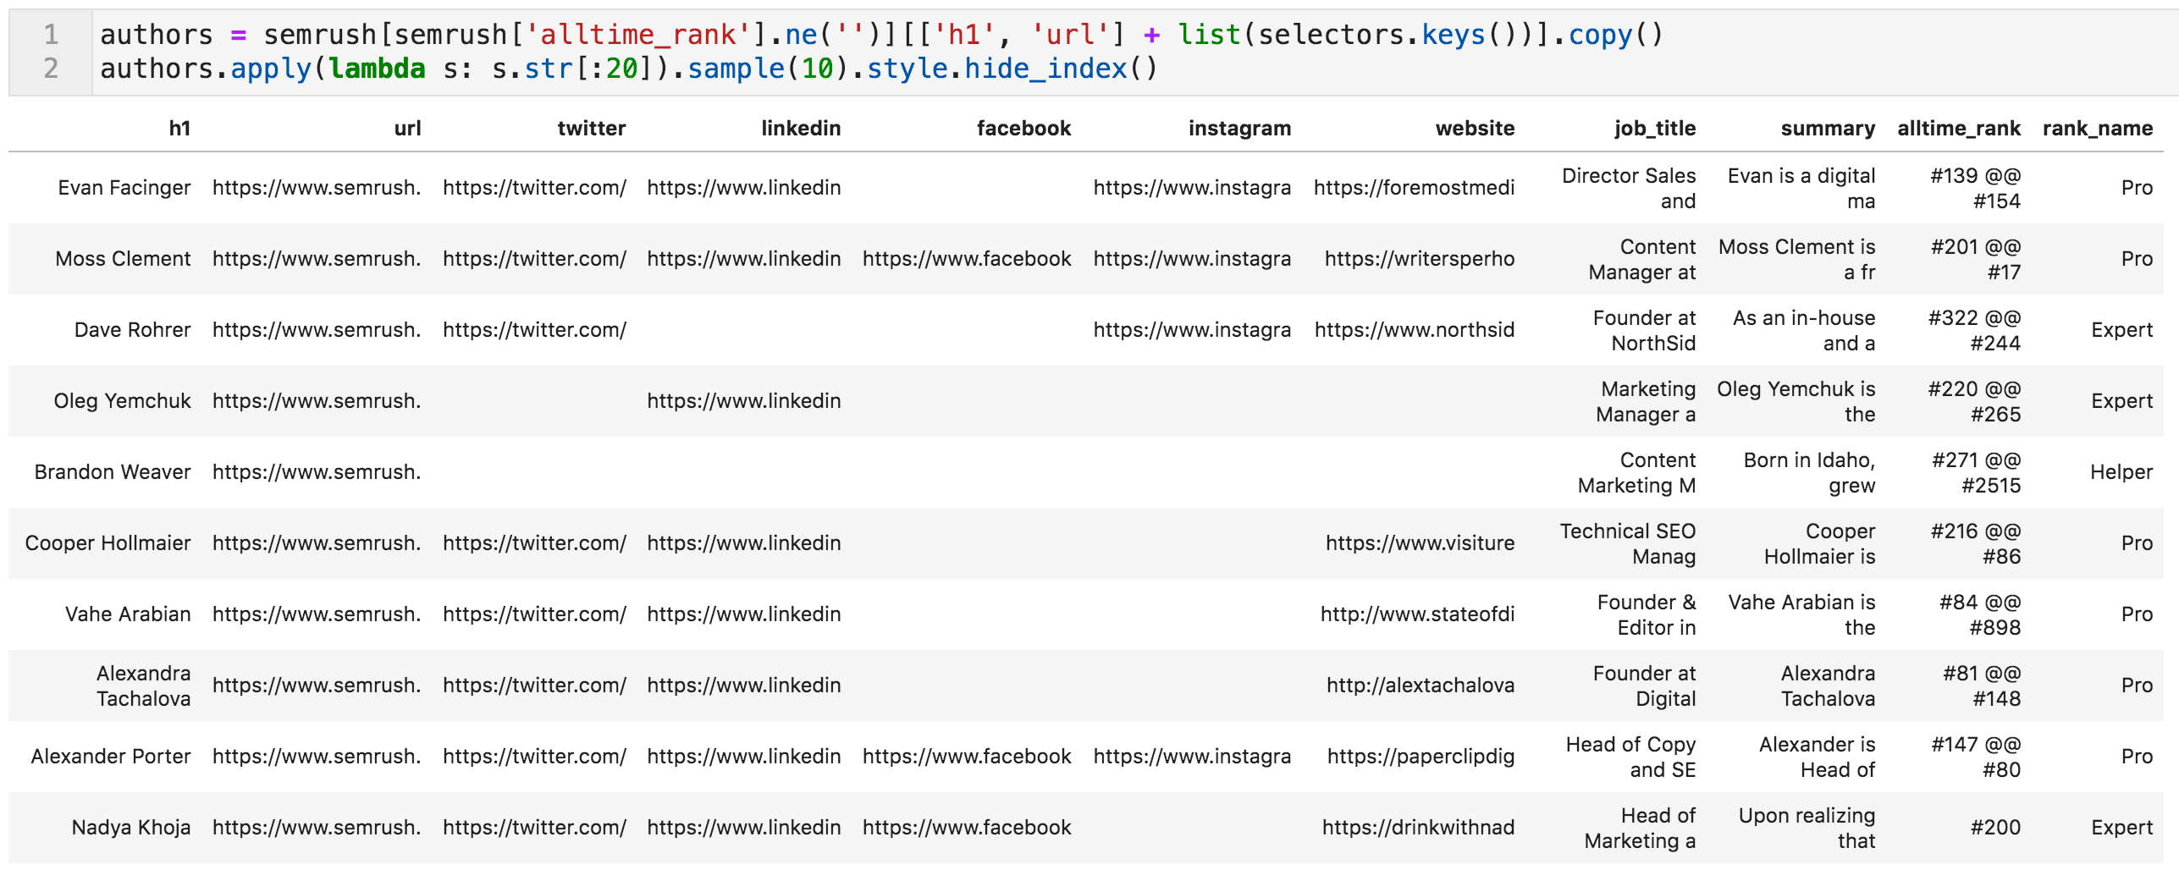Click Brandon Weaver's semrush URL

tap(317, 472)
